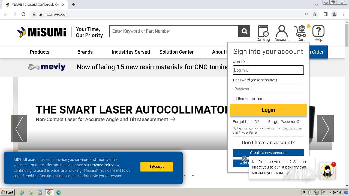
Task: Toggle the Remember me checkbox
Action: coord(235,99)
